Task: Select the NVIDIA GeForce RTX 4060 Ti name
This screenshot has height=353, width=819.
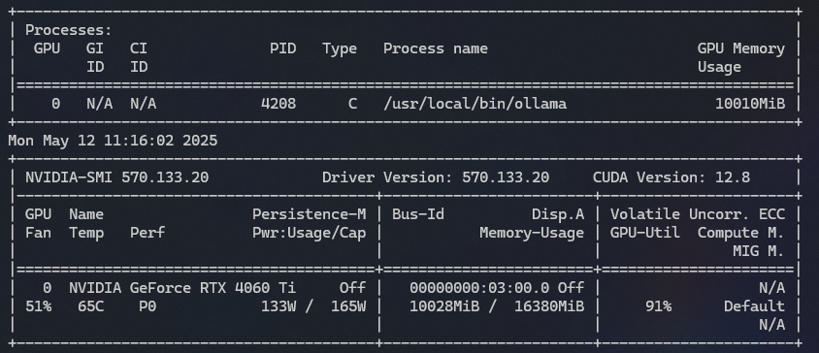Action: (x=182, y=288)
